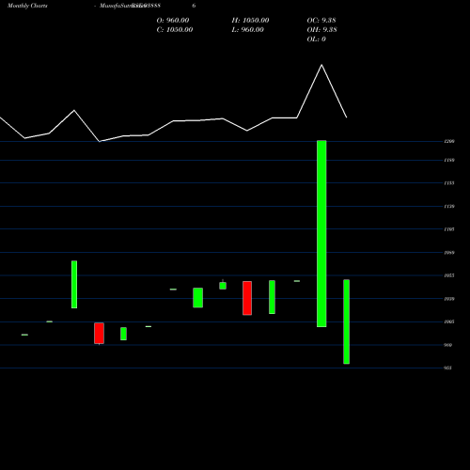Screen dimensions: 470x470
Task: Click the OH: 9.38 reading
Action: (x=321, y=30)
